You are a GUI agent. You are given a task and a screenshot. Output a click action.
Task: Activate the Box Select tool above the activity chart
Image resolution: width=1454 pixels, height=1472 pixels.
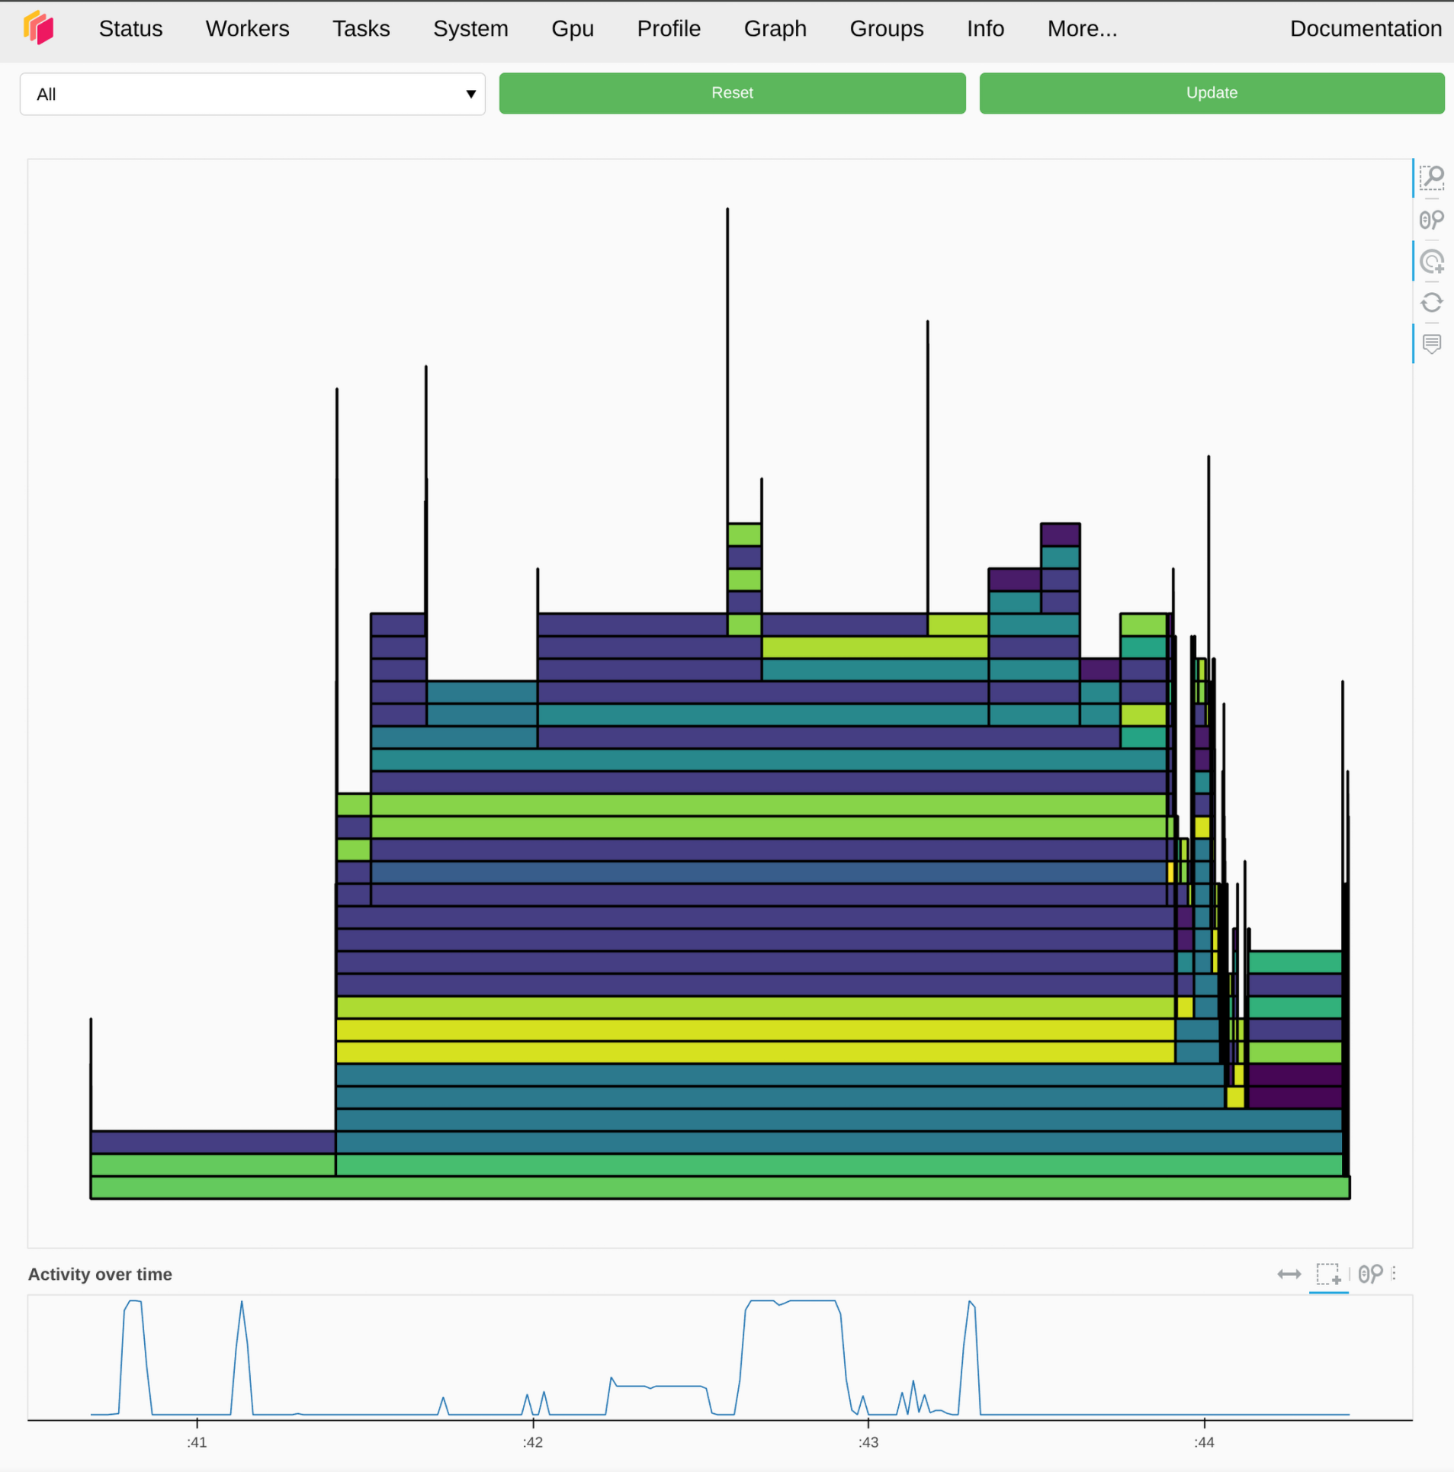(x=1328, y=1274)
